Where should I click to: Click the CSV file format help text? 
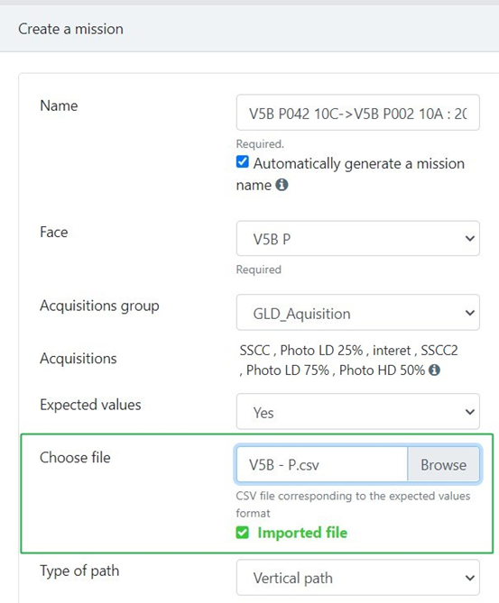tap(353, 505)
